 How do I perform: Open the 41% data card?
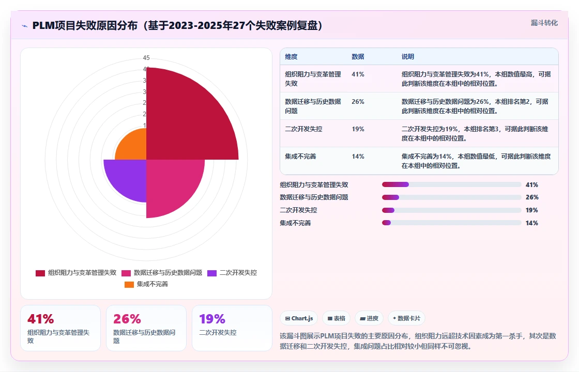[60, 328]
